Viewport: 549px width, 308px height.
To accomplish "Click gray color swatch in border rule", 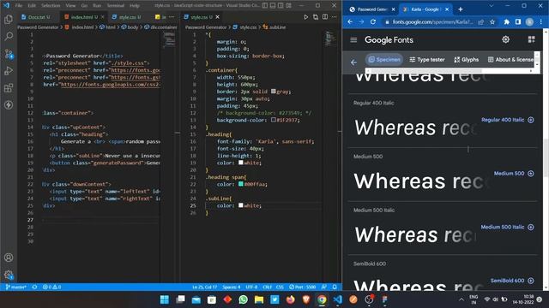I will [274, 92].
